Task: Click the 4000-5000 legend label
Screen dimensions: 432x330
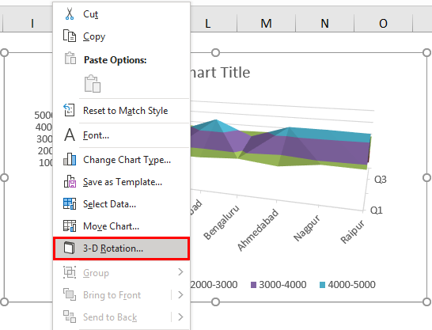Action: coord(351,285)
